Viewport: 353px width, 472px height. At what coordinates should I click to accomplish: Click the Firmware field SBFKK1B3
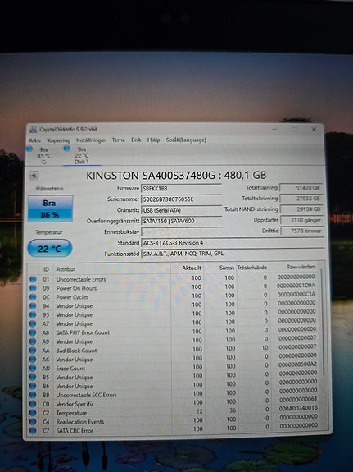click(x=182, y=189)
